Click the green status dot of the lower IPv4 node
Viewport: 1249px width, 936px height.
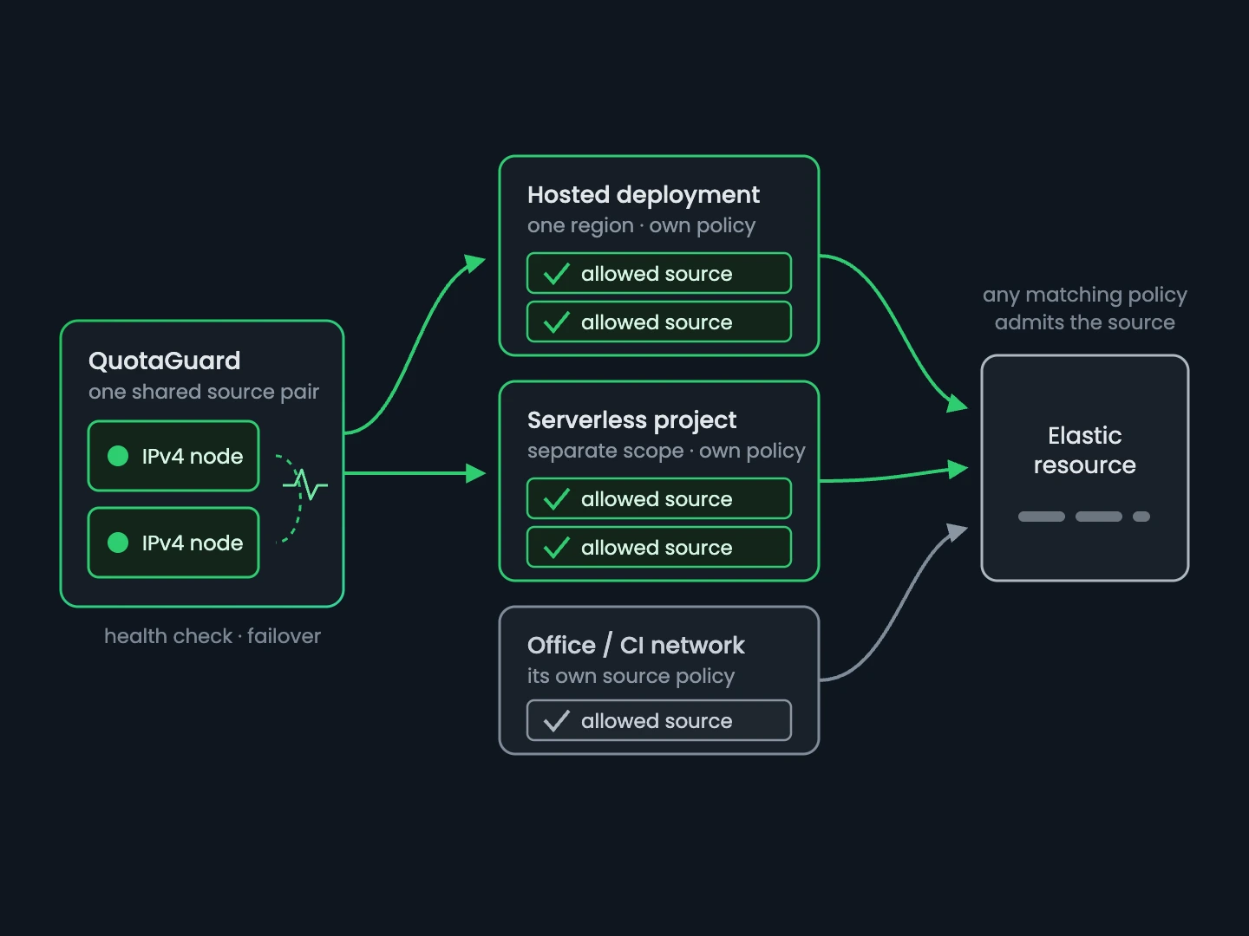coord(118,543)
